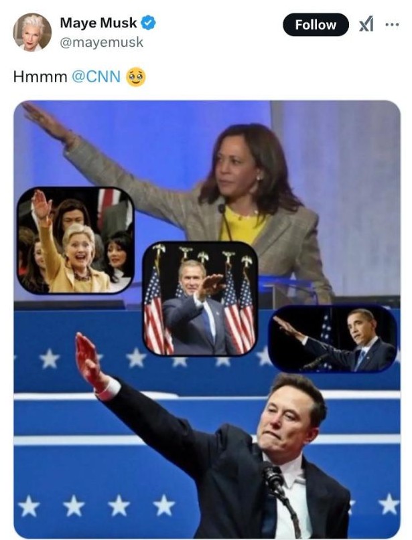Open the @CNN mention link
The height and width of the screenshot is (540, 412).
click(x=96, y=76)
